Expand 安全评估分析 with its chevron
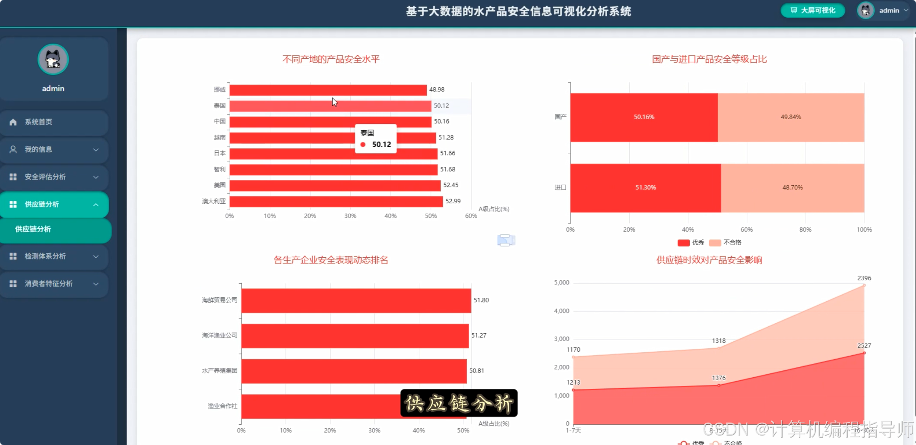916x445 pixels. click(96, 177)
